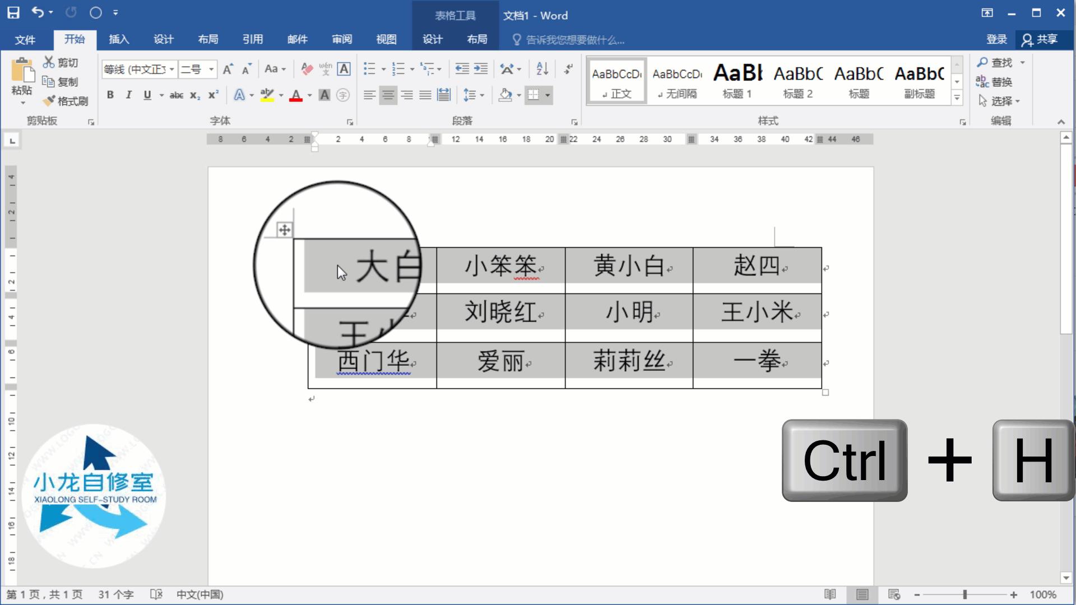The image size is (1076, 605).
Task: Open the Find (查找) tool
Action: 1000,63
